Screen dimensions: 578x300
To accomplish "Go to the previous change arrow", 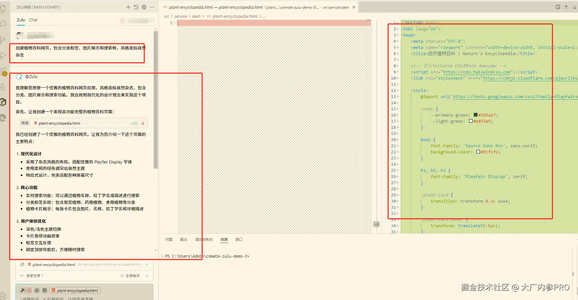I will [x=566, y=7].
